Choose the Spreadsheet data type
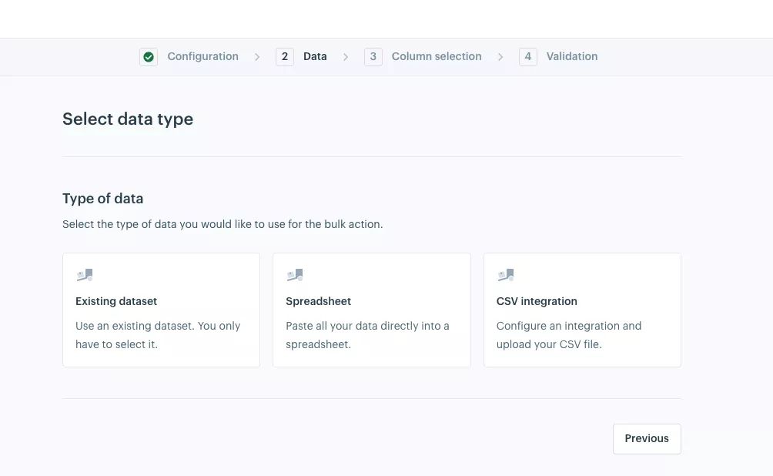Viewport: 773px width, 476px height. pyautogui.click(x=372, y=310)
